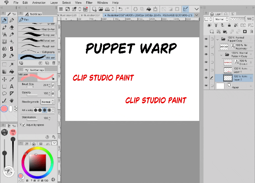The image size is (255, 183).
Task: Select the Figure rectangle tool
Action: pyautogui.click(x=5, y=87)
